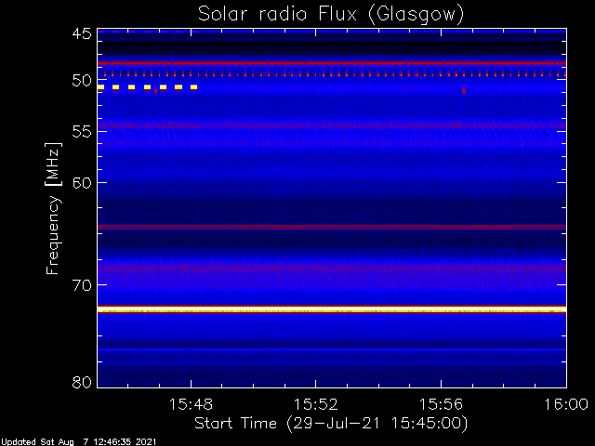595x446 pixels.
Task: Click the 55 frequency tick label
Action: click(82, 132)
